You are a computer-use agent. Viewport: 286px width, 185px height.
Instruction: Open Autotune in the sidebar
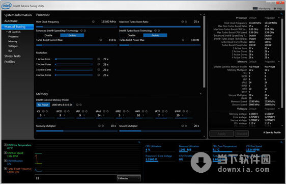click(11, 21)
